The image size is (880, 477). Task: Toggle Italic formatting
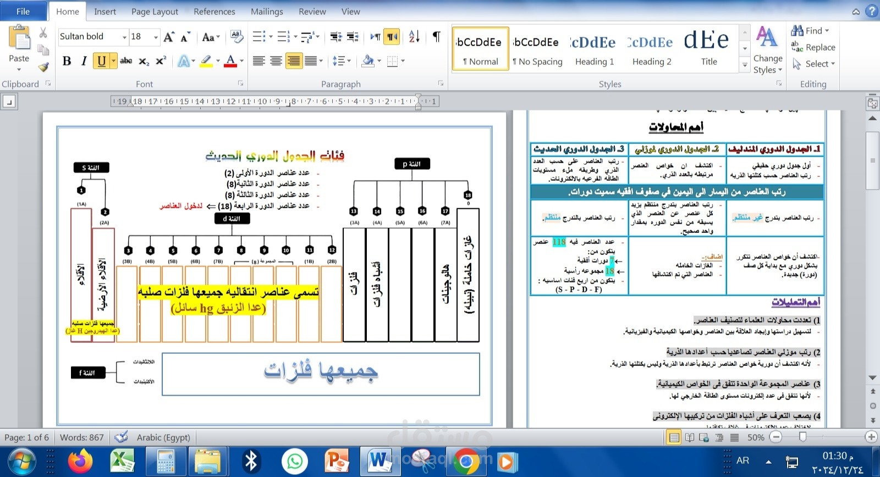pos(84,61)
